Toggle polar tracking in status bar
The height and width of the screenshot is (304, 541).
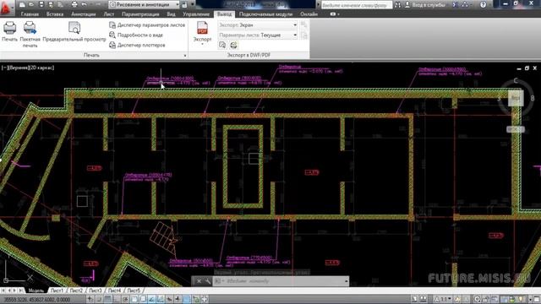tap(126, 299)
